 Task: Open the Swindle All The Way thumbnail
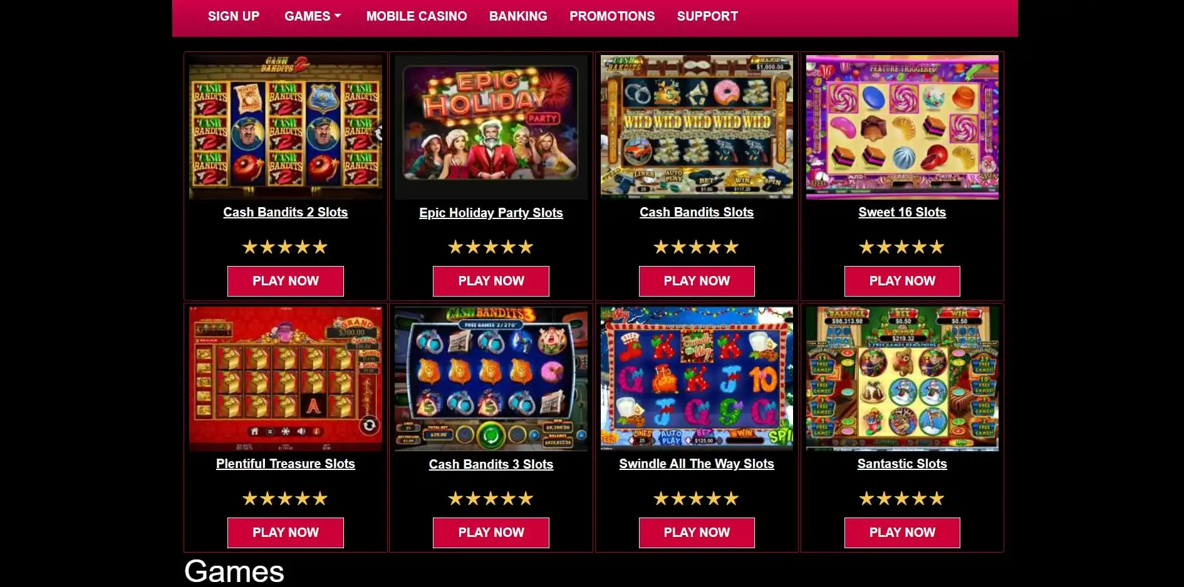(x=697, y=379)
